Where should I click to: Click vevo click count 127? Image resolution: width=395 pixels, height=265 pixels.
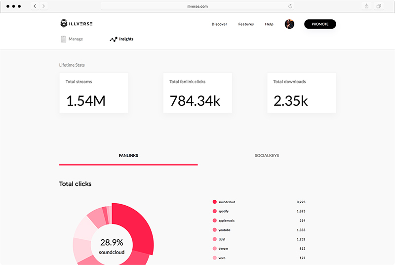302,258
